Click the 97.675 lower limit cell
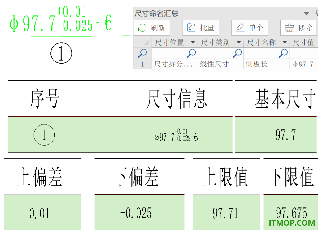Viewport: 318px width, 230px height. (x=291, y=213)
